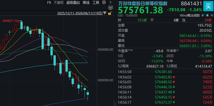
Task: Click the 600000.00 price axis label
Action: [105, 80]
